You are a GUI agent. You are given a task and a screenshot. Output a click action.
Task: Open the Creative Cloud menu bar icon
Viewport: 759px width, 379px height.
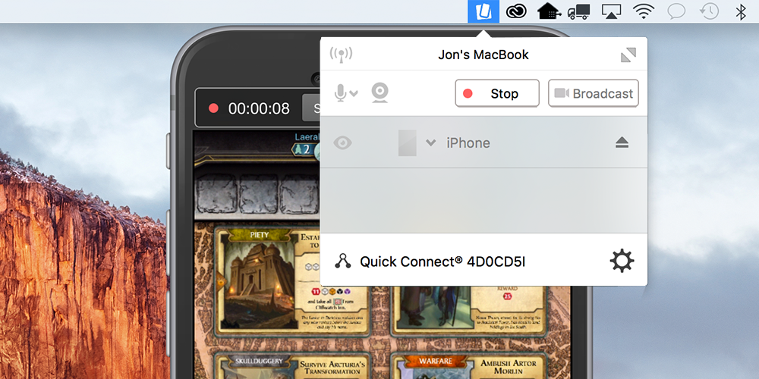click(516, 11)
